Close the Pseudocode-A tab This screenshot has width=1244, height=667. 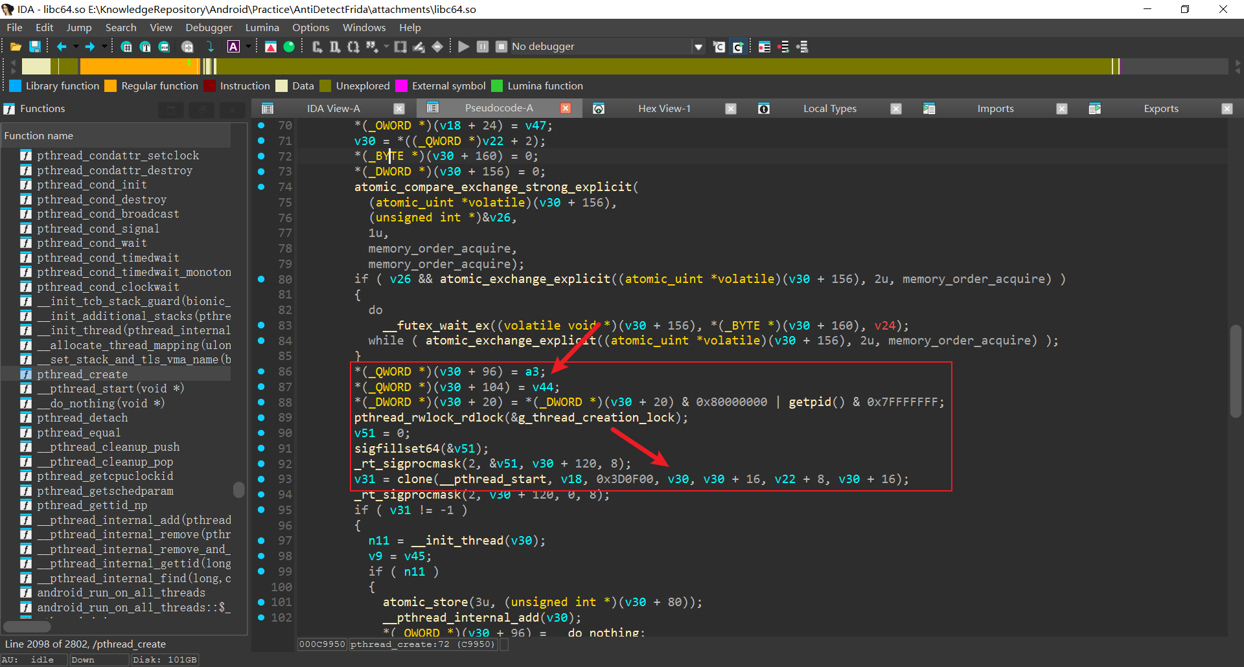(x=566, y=109)
